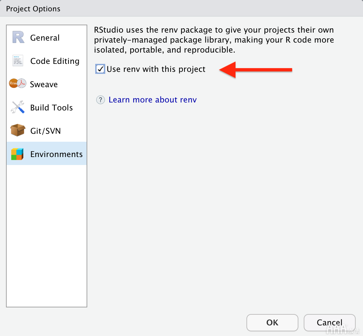Click the Build Tools wrench icon

[18, 107]
